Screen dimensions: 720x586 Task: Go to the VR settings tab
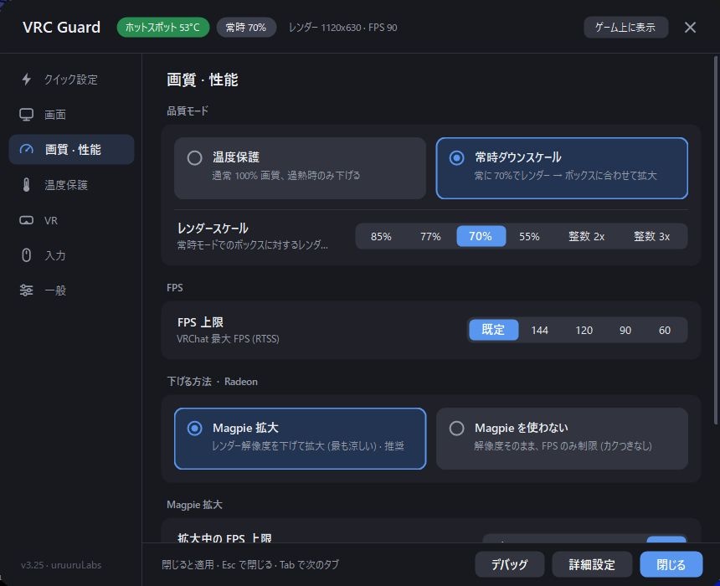[72, 220]
